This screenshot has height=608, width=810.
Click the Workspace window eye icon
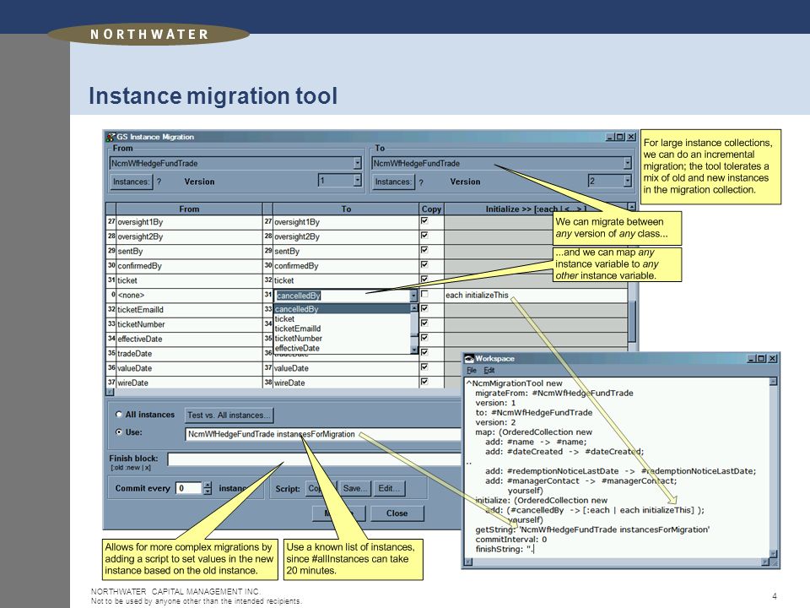pyautogui.click(x=469, y=358)
